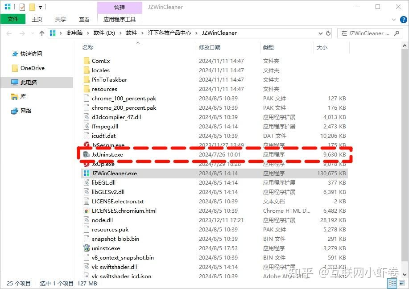Screen dimensions: 409x289
Task: Go up one folder level arrow
Action: click(x=42, y=33)
